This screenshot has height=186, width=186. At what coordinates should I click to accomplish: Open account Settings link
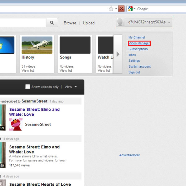(134, 61)
